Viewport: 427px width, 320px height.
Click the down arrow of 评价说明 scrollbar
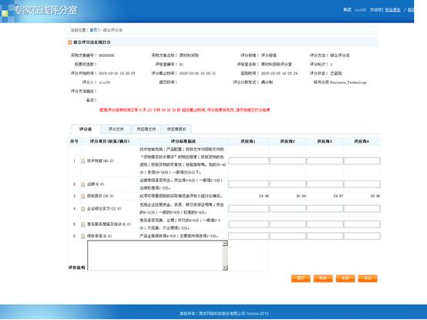tap(225, 268)
